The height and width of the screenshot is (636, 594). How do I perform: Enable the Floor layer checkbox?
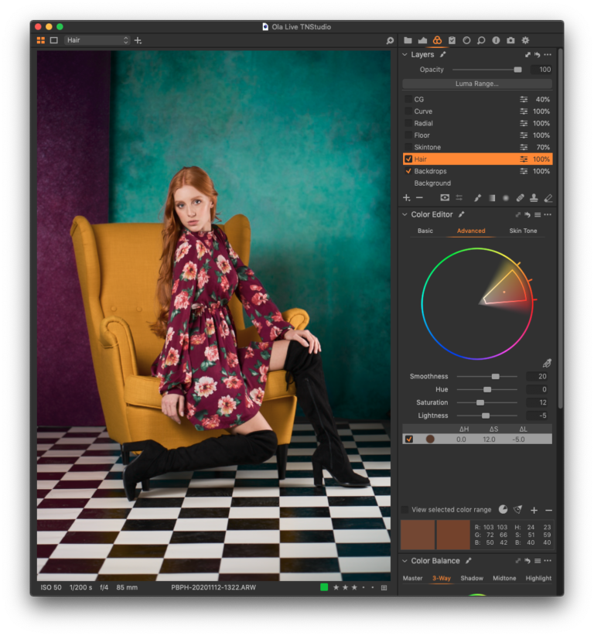click(408, 135)
